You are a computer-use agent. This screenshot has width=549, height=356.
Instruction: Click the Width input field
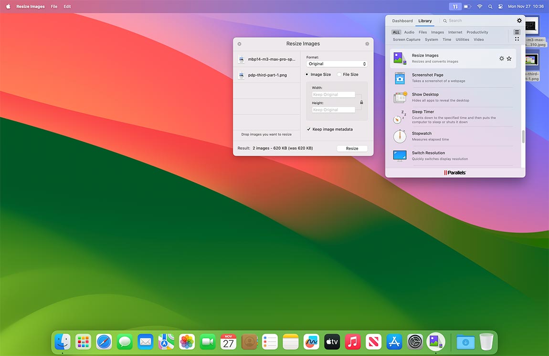pyautogui.click(x=334, y=94)
